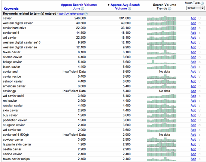Expand add options chevron for red caviar
The width and height of the screenshot is (206, 162).
point(200,101)
